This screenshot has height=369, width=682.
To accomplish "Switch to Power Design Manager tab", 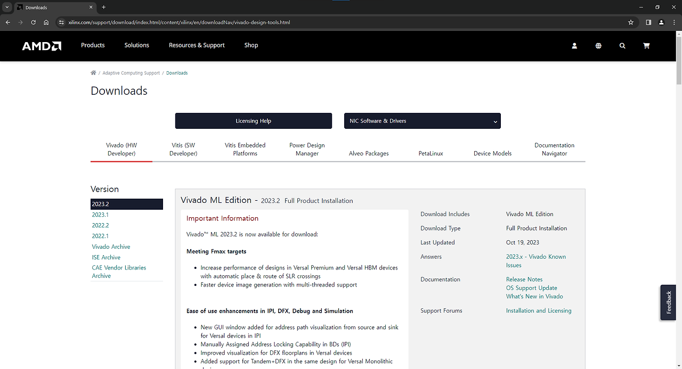I will (307, 149).
